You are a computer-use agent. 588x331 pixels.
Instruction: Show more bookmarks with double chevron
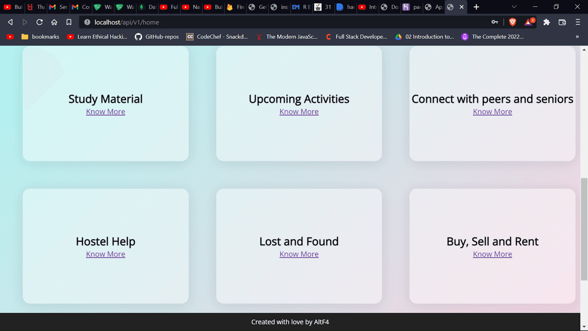tap(577, 37)
